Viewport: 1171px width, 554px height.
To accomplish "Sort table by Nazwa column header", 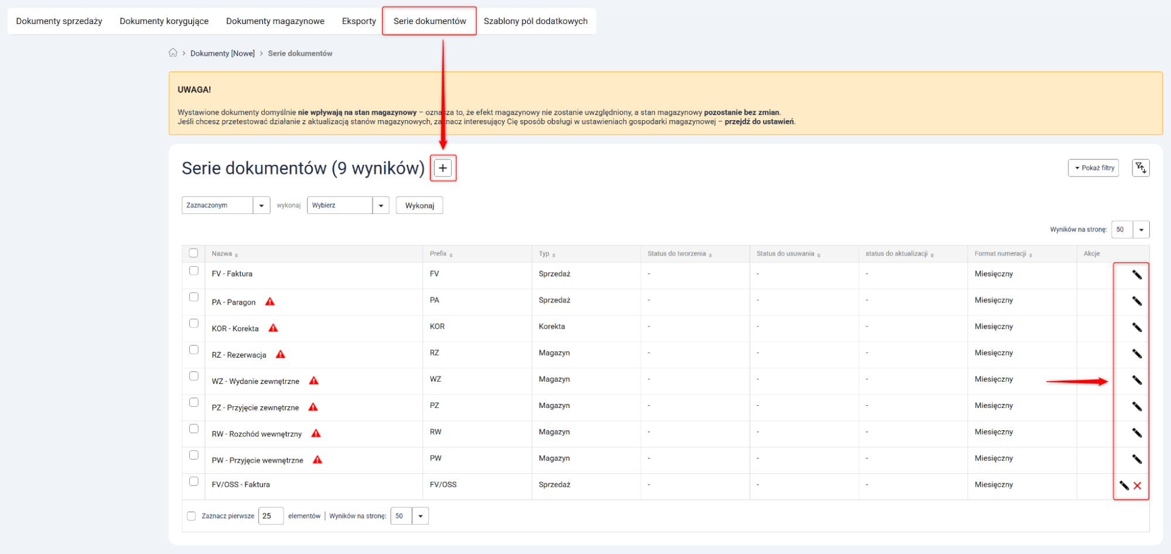I will click(x=222, y=254).
